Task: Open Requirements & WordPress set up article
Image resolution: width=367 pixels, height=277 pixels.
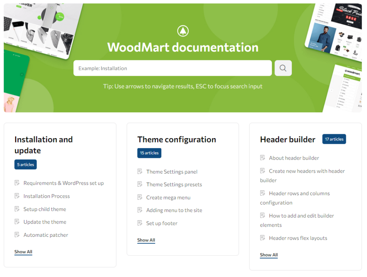Action: (63, 183)
